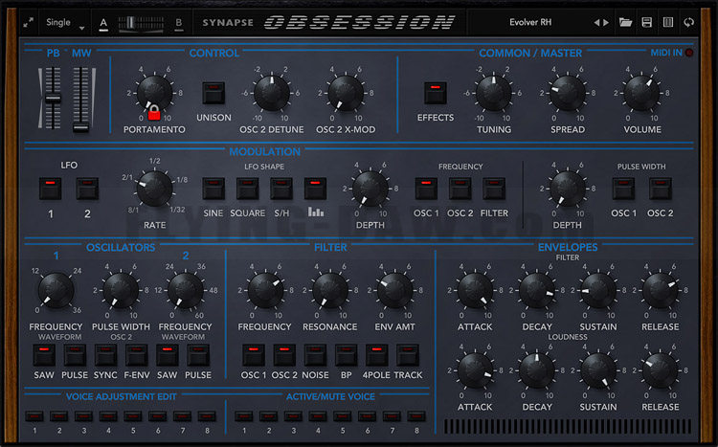
Task: Click the filter RESONANCE knob
Action: pos(329,290)
